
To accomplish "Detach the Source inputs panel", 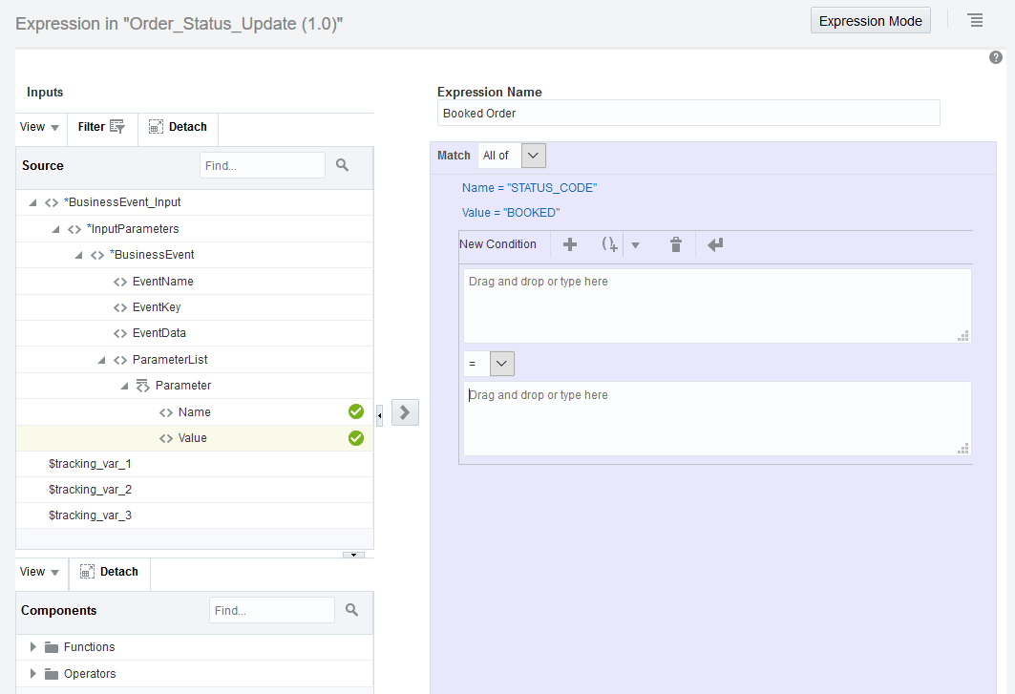I will coord(178,126).
